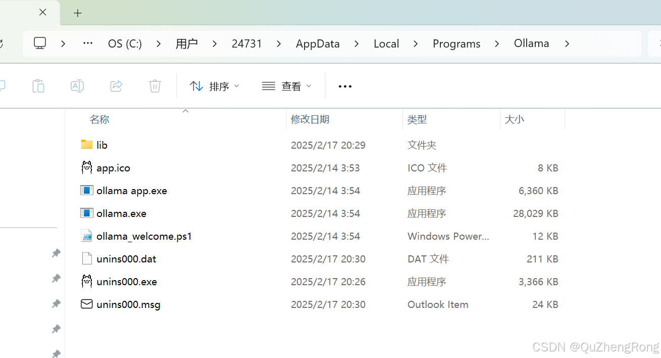Image resolution: width=661 pixels, height=358 pixels.
Task: Go to Programs in the breadcrumb
Action: (x=456, y=44)
